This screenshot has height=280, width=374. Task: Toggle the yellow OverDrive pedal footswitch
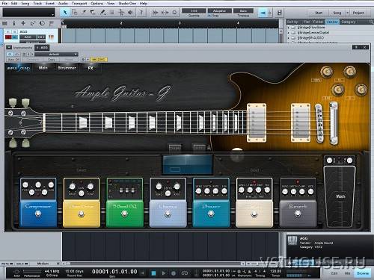(82, 214)
